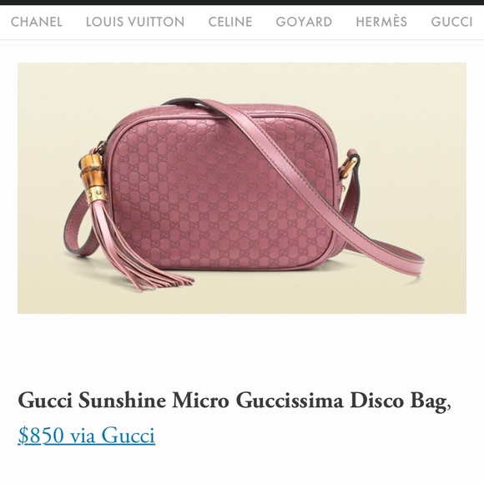Select Gucci in the brand navigation
The image size is (484, 484).
(x=451, y=22)
